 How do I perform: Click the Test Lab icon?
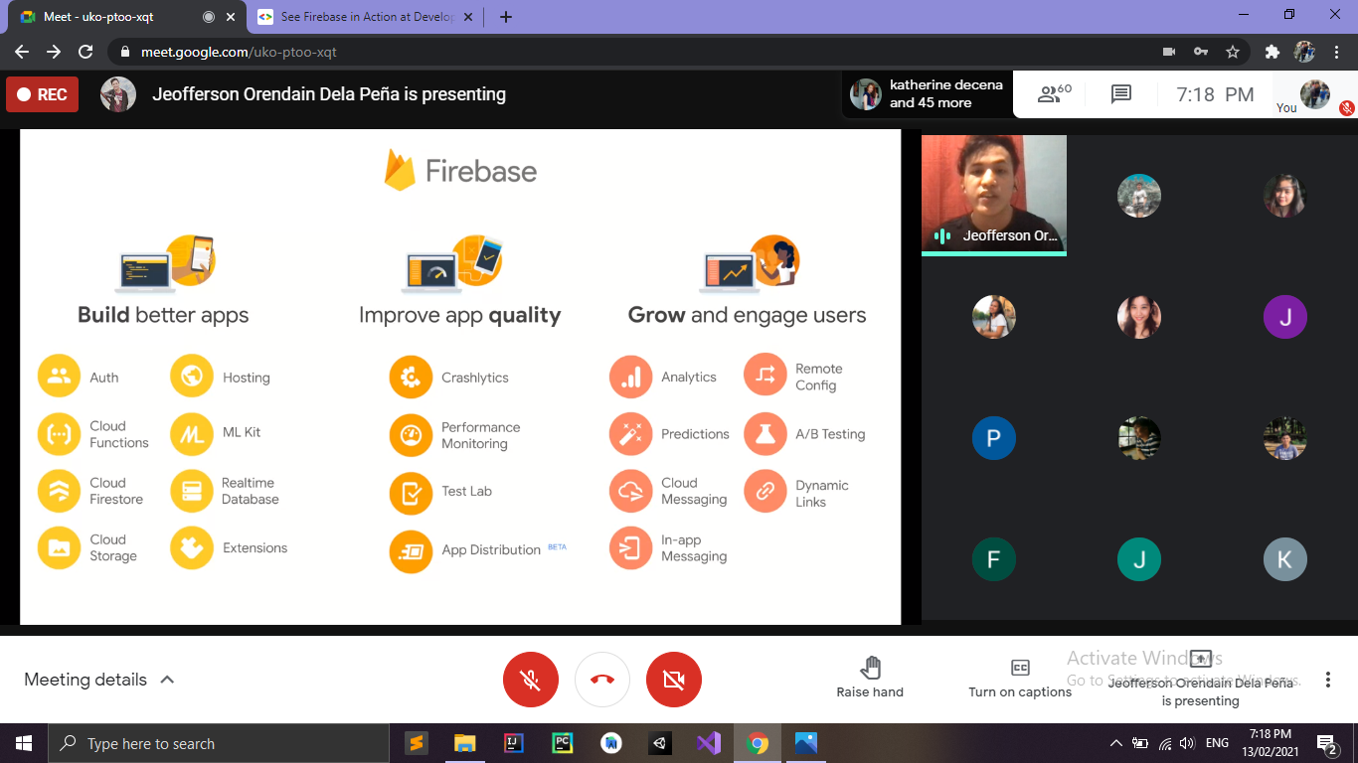411,493
